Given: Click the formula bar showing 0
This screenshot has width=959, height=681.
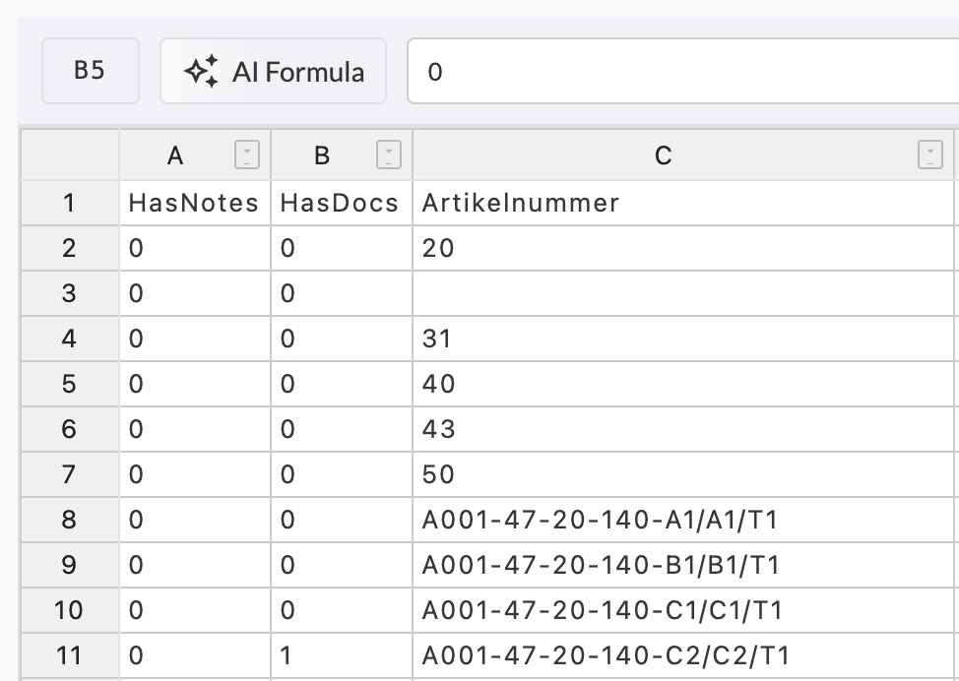Looking at the screenshot, I should [682, 71].
